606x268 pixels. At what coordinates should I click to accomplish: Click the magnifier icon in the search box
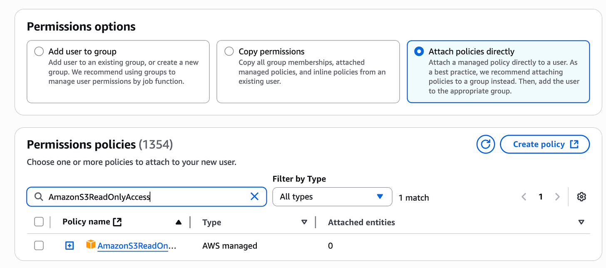(x=38, y=196)
